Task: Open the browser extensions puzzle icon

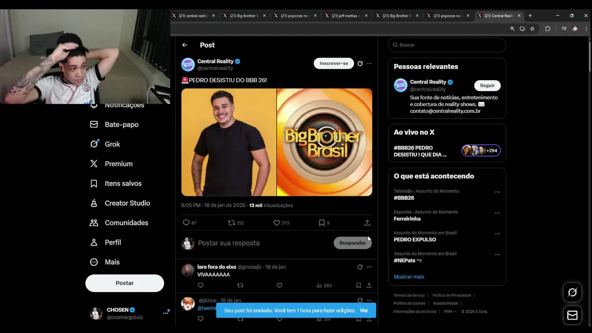Action: (548, 29)
